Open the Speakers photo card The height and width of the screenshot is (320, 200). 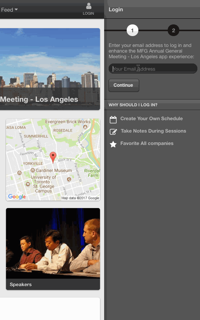[53, 249]
